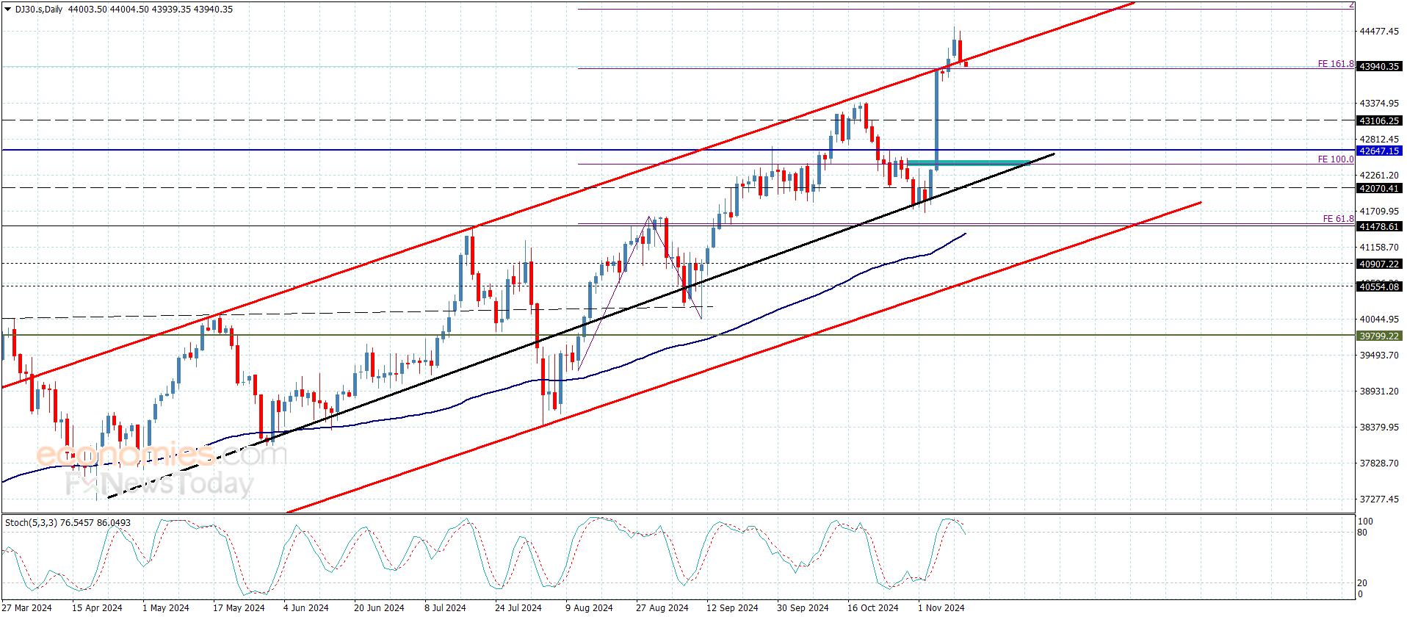Click the 42812.45 price axis value
The width and height of the screenshot is (1407, 617).
coord(1379,140)
